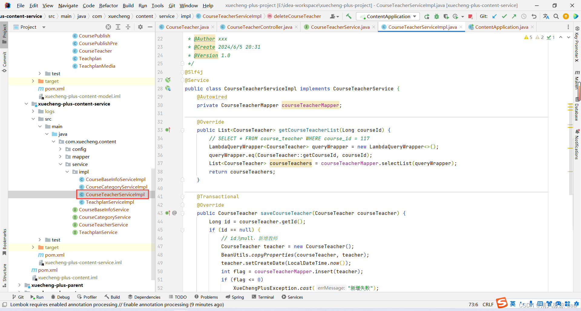
Task: Open the Dependencies tool window
Action: 144,297
